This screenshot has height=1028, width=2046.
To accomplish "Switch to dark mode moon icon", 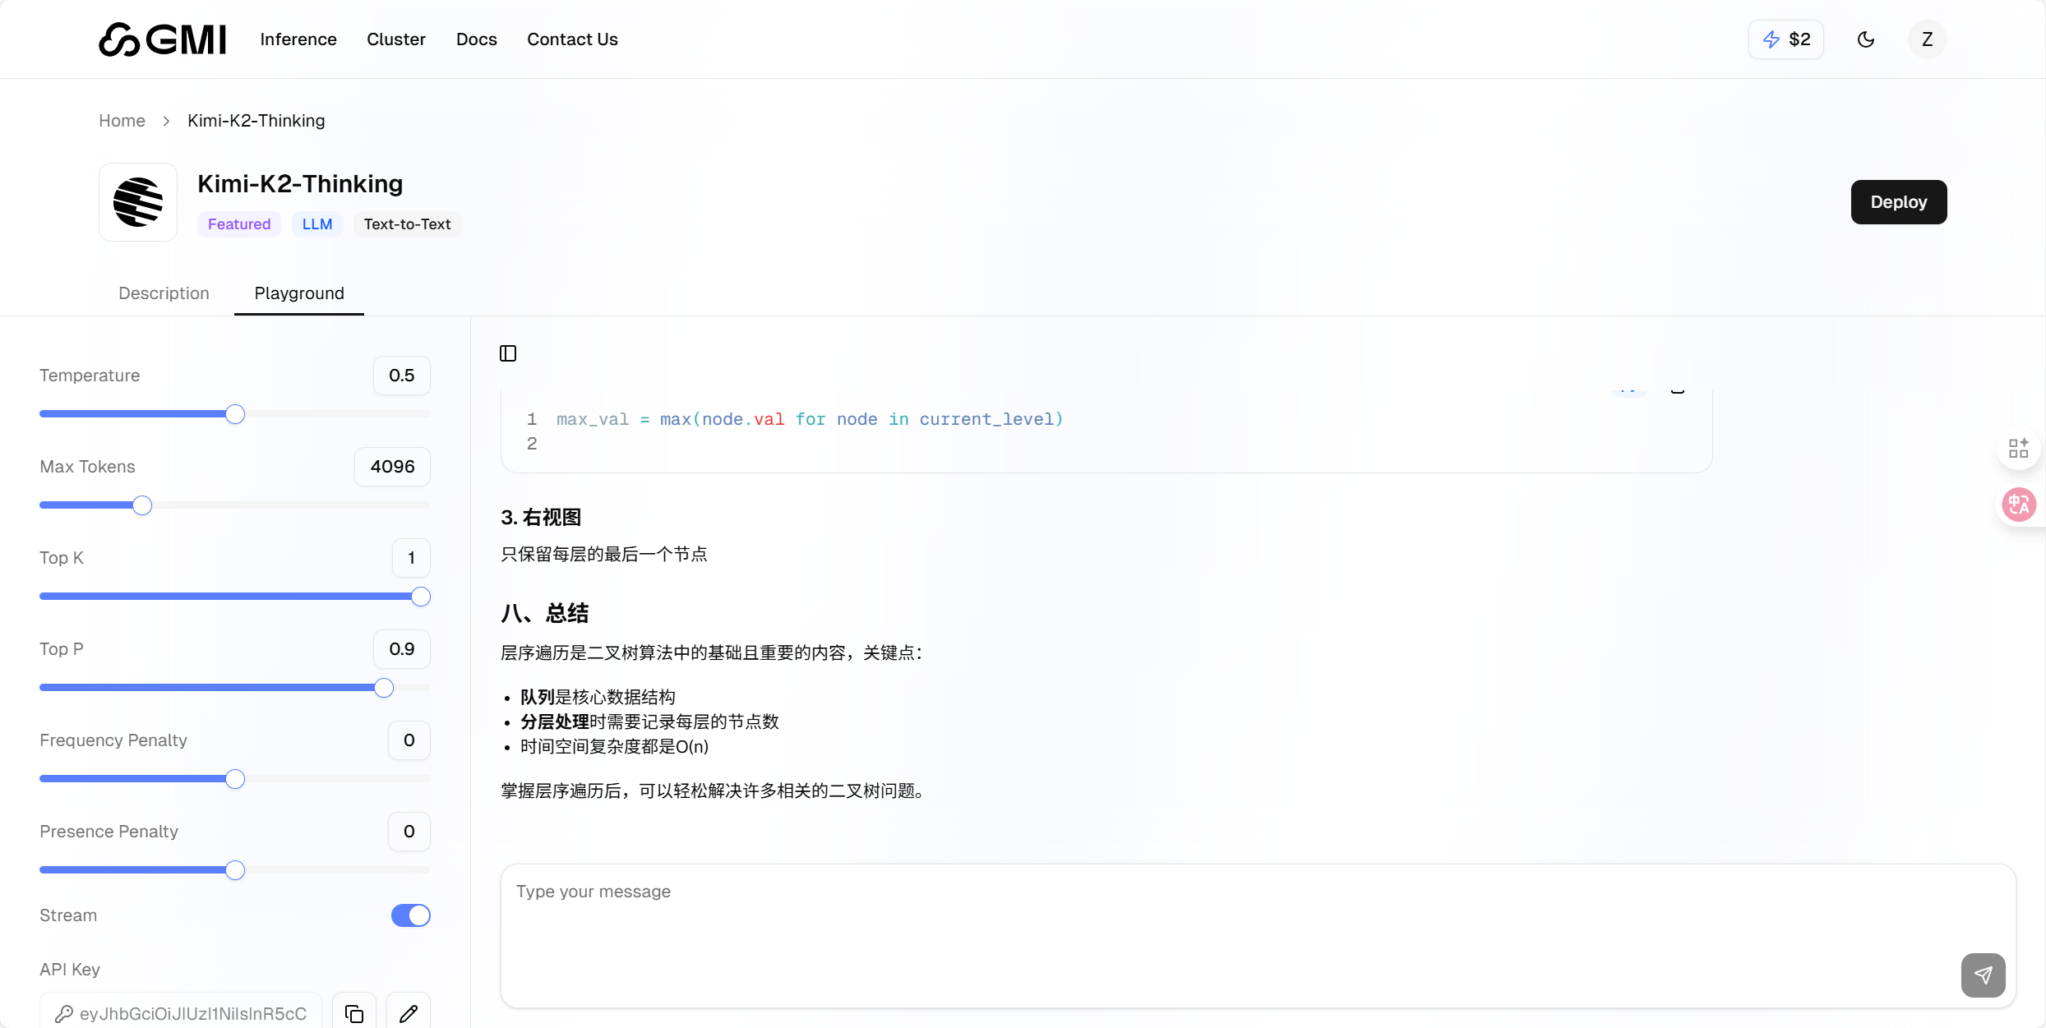I will (x=1866, y=39).
